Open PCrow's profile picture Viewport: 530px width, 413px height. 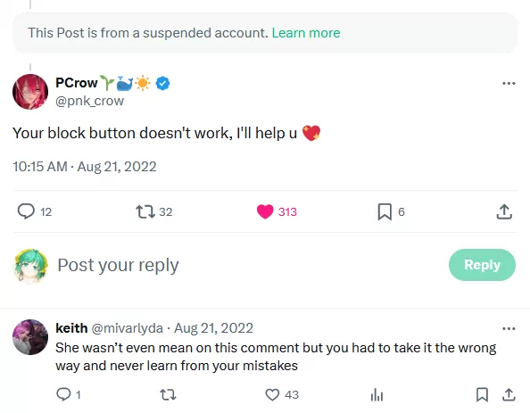[30, 92]
